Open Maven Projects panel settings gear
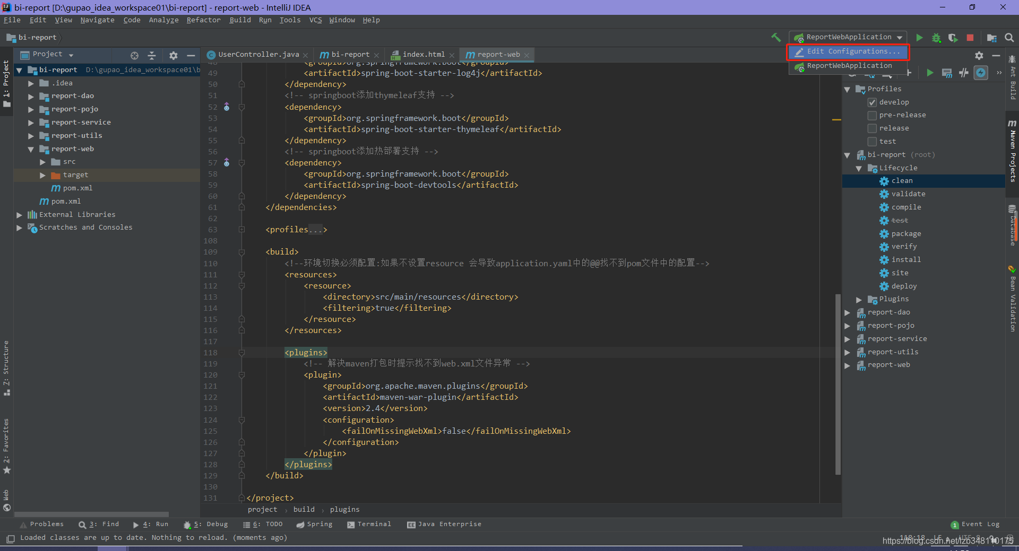 click(979, 55)
